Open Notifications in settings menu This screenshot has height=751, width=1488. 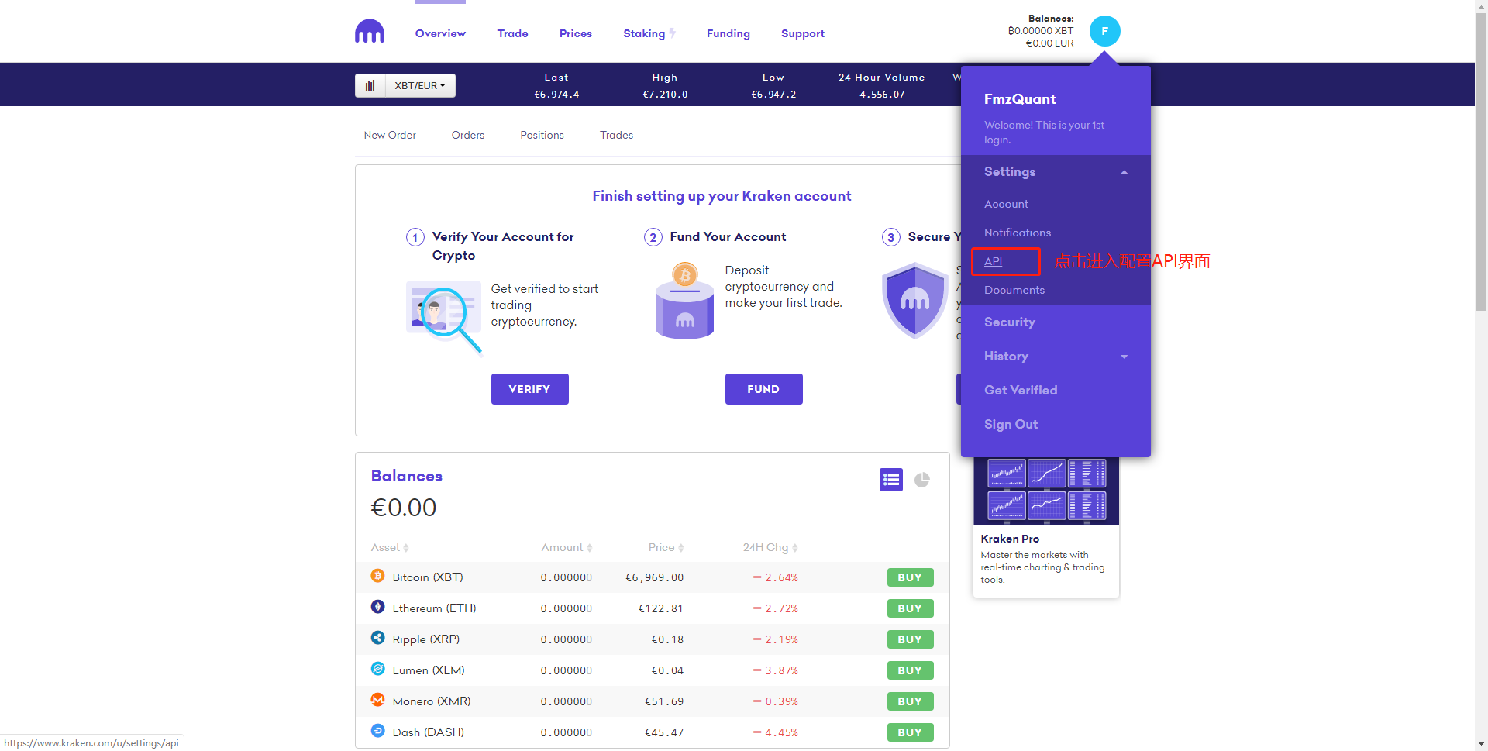tap(1018, 233)
